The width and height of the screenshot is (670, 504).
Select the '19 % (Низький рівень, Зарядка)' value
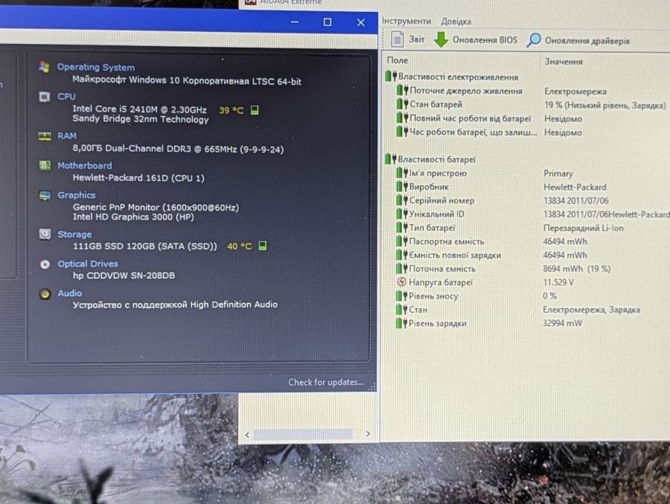(604, 105)
